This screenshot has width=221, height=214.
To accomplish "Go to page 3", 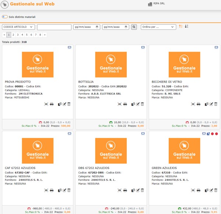I will (18, 35).
